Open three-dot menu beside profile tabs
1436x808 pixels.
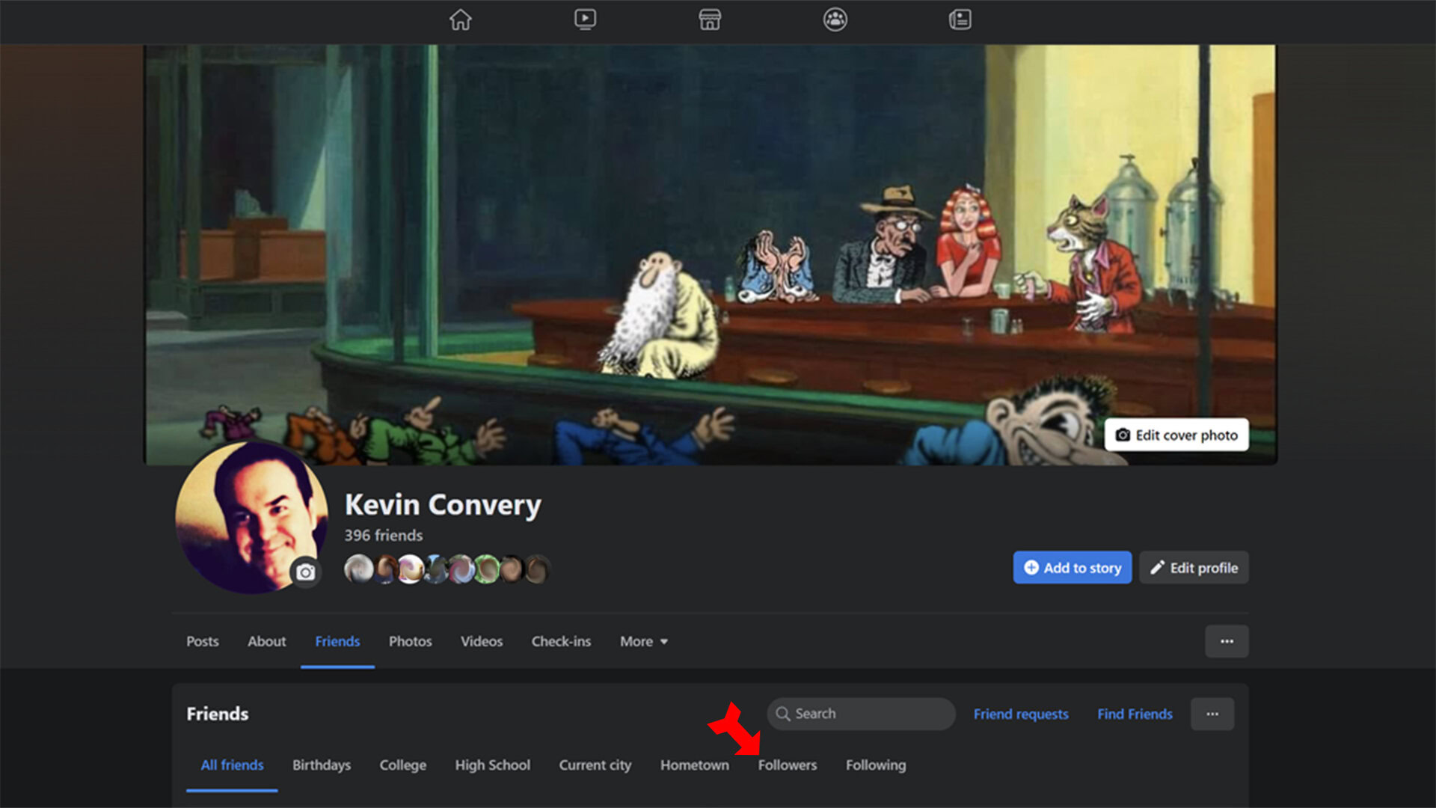(x=1227, y=642)
